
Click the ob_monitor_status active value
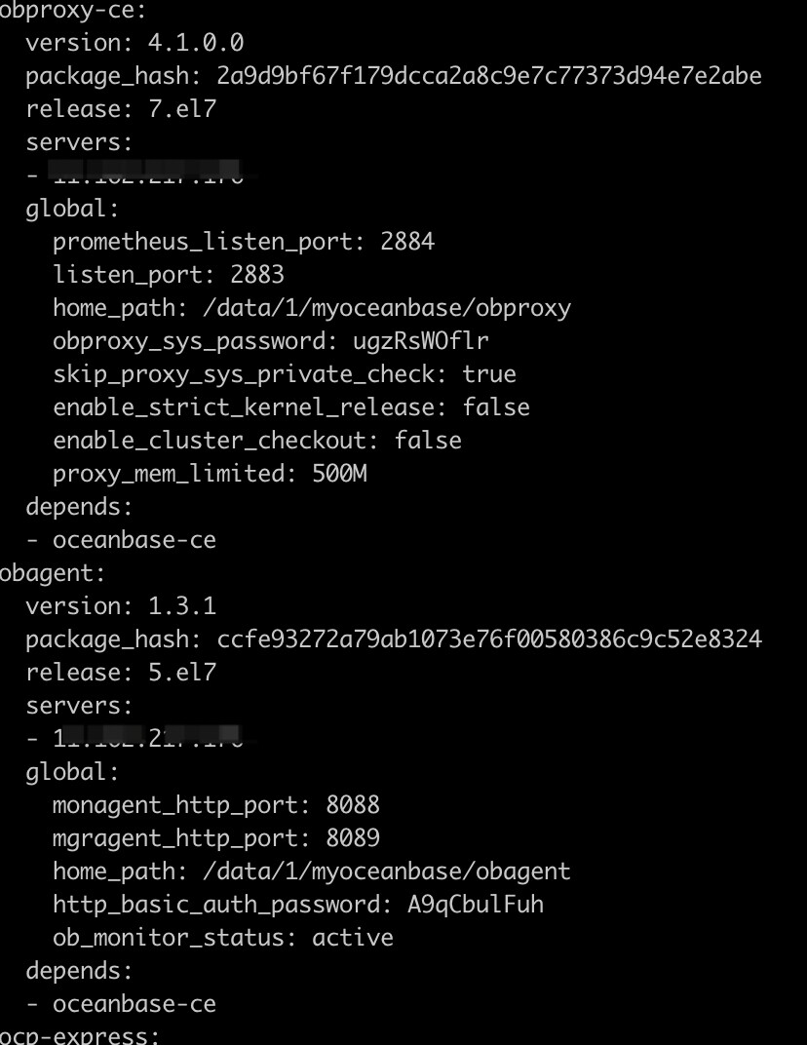[x=353, y=938]
